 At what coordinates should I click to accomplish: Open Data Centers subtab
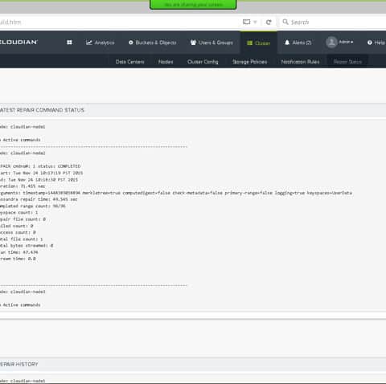coord(129,62)
